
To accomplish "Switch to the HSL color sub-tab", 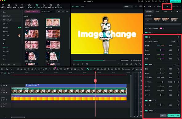I will pos(158,11).
